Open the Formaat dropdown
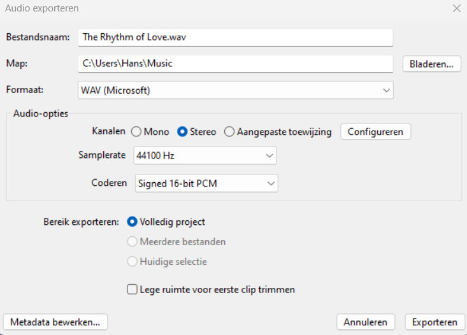467x335 pixels. [235, 90]
